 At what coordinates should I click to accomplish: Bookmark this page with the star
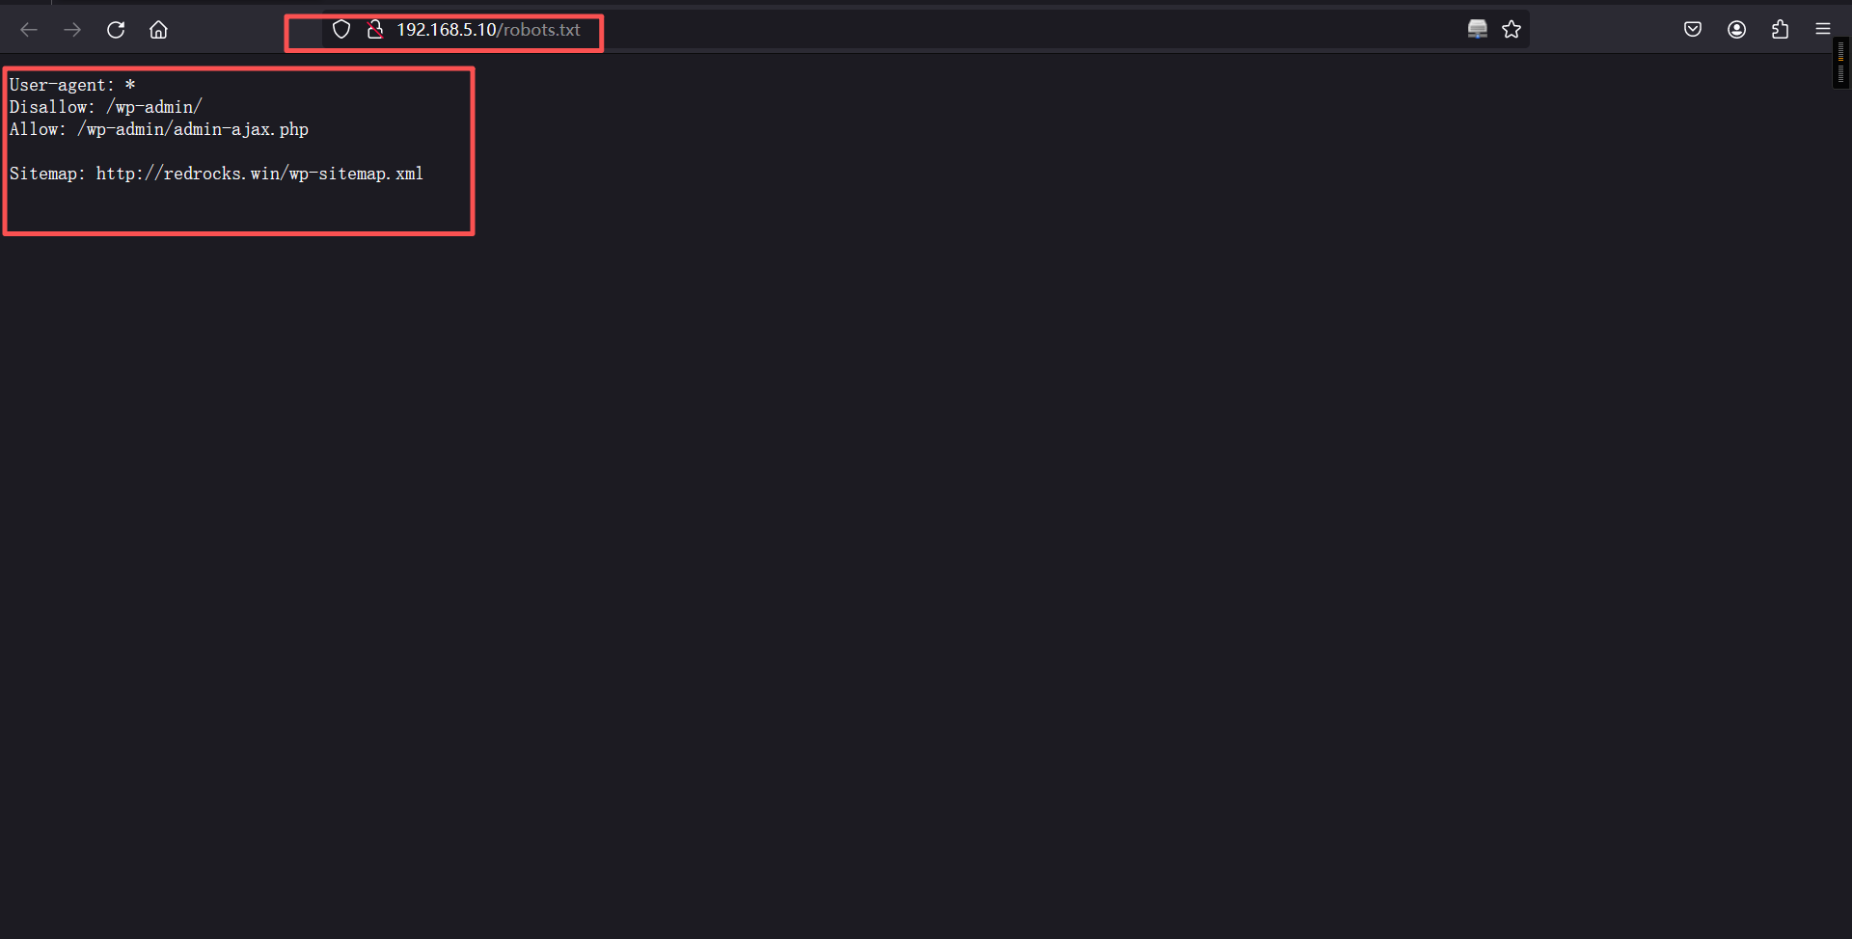(1512, 30)
